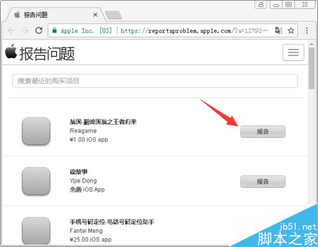Focus the 搜索最近的购买项目 search field
The image size is (318, 247).
pyautogui.click(x=155, y=81)
